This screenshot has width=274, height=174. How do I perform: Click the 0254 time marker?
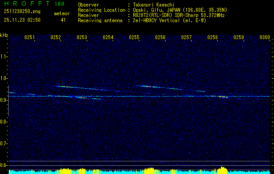108,37
